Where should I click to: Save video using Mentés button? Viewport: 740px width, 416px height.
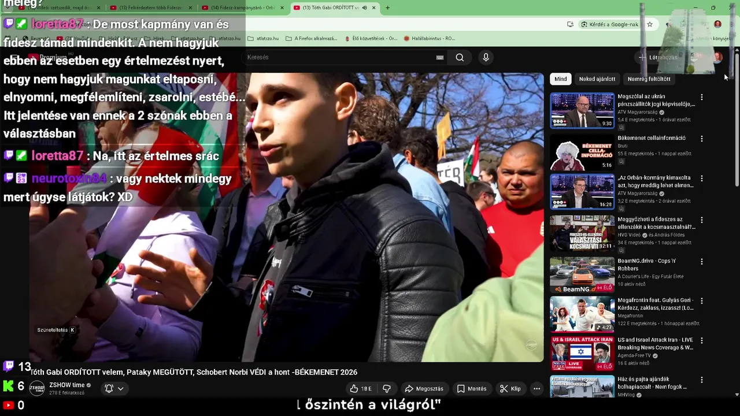472,389
